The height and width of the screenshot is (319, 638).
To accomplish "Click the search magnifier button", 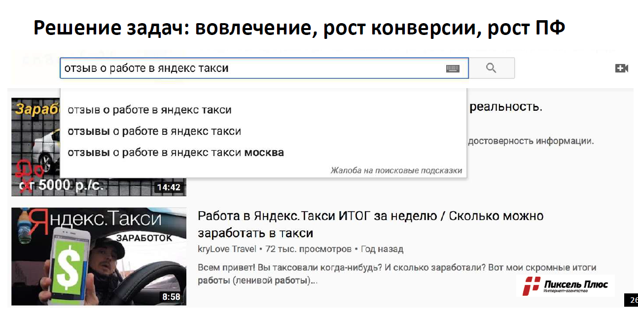I will (491, 68).
